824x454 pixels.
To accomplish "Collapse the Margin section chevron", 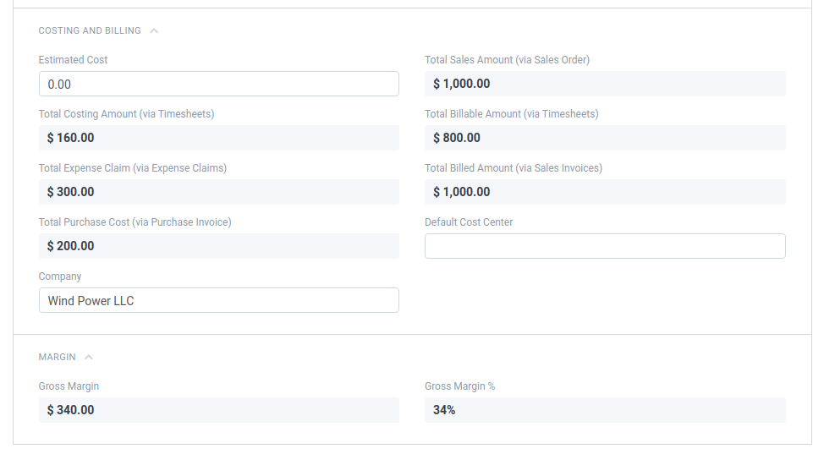I will 89,357.
